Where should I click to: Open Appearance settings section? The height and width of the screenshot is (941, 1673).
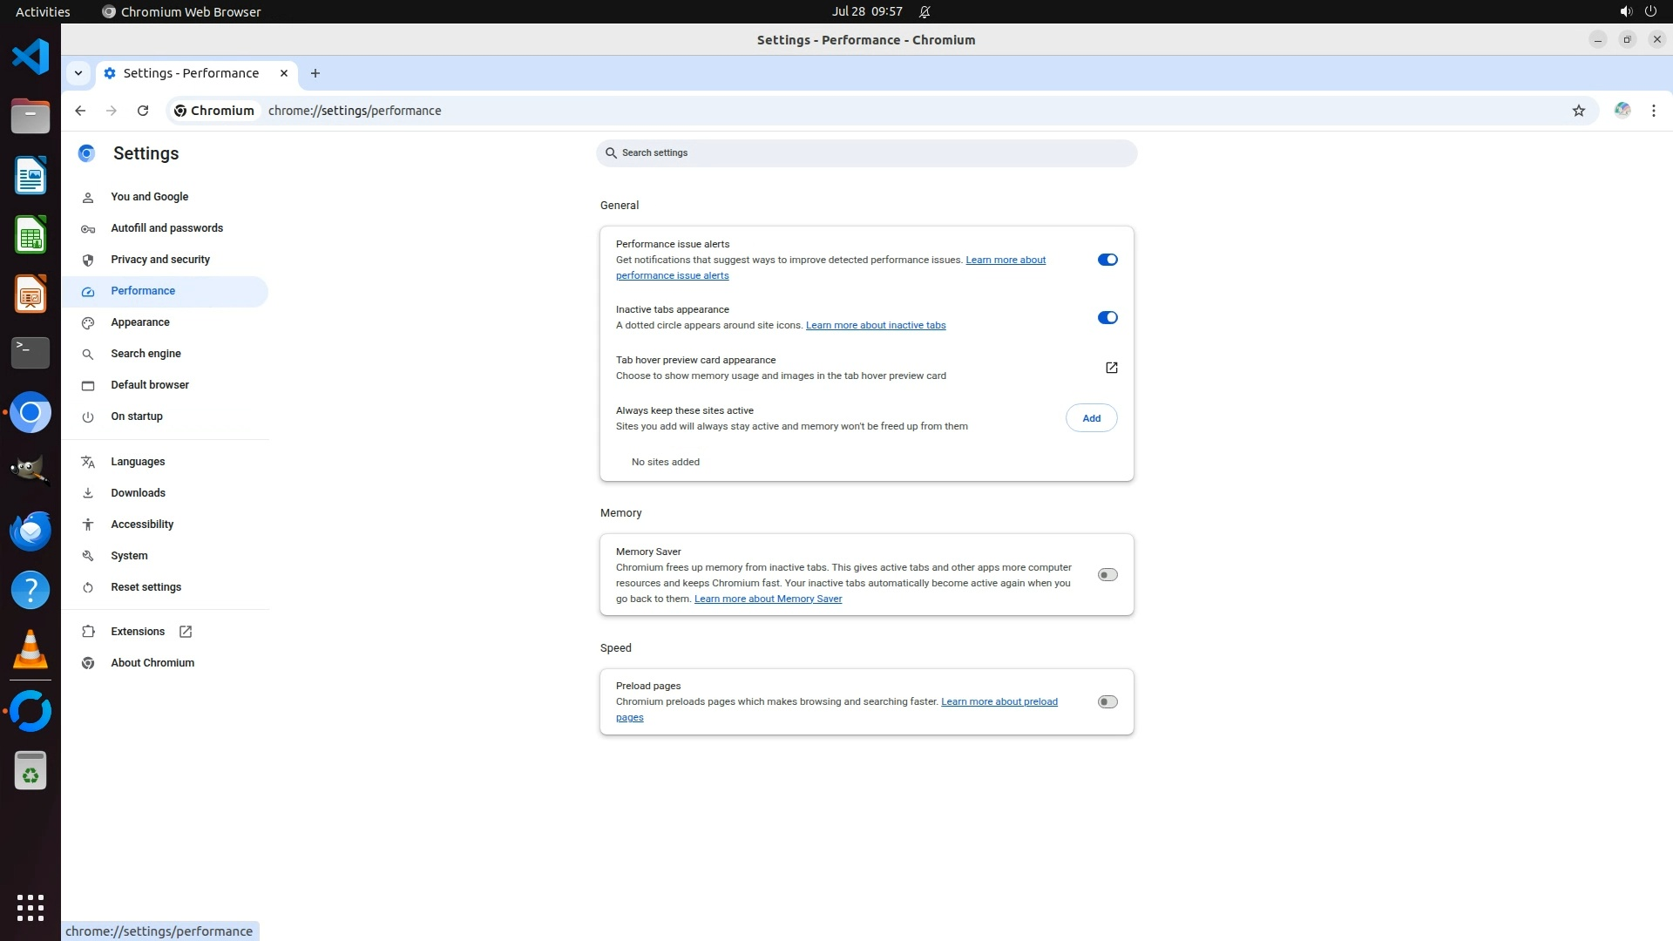[x=140, y=322]
